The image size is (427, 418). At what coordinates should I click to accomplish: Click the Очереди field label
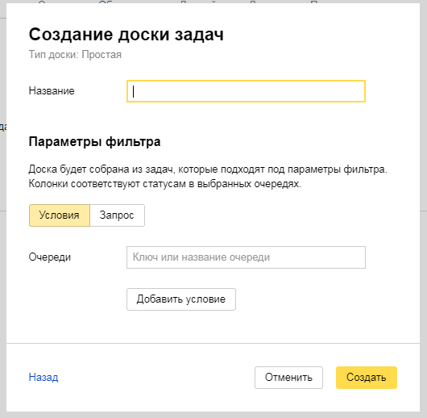click(50, 257)
